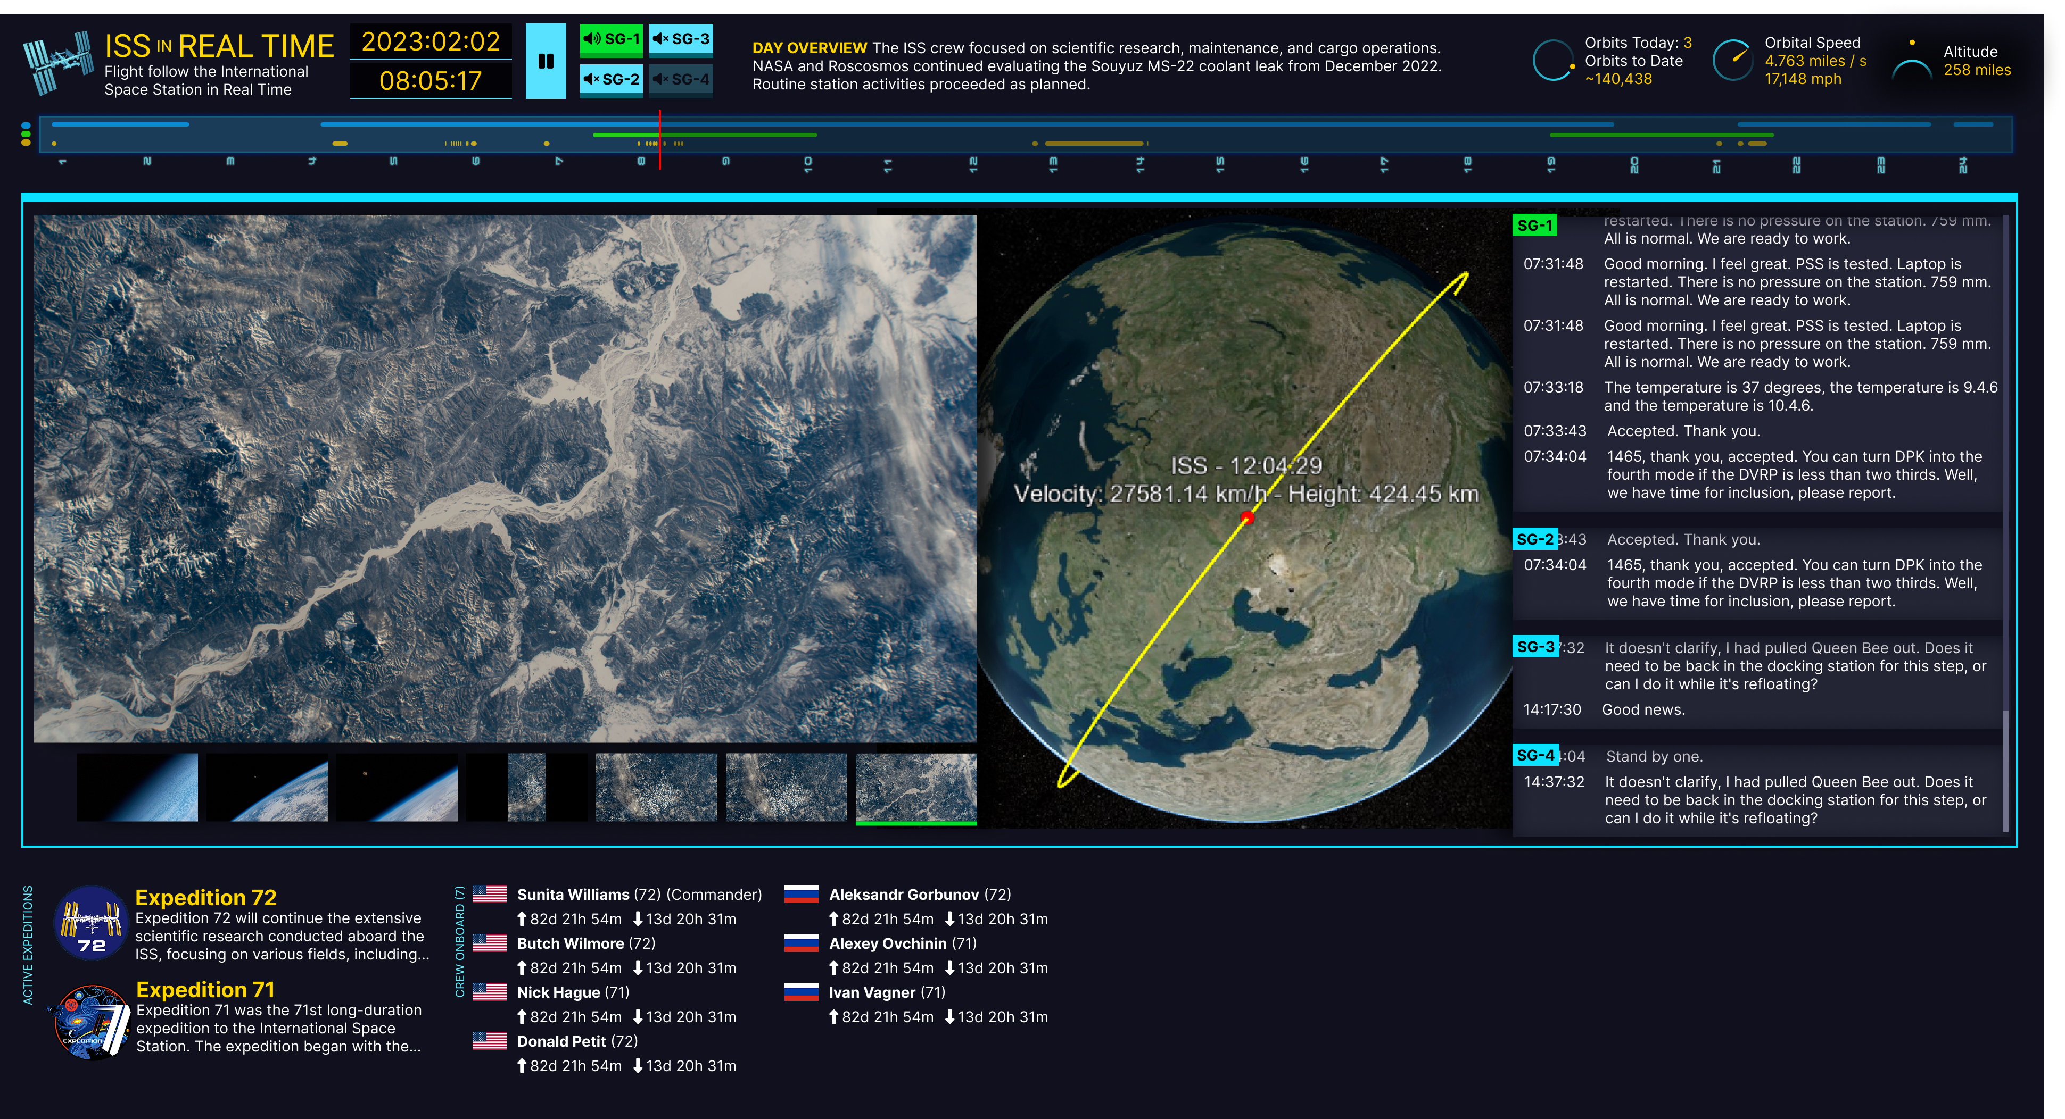Open crew member Butch Wilmore's name
2065x1119 pixels.
pyautogui.click(x=570, y=943)
